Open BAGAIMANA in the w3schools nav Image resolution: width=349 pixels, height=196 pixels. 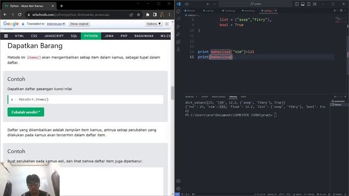(144, 36)
